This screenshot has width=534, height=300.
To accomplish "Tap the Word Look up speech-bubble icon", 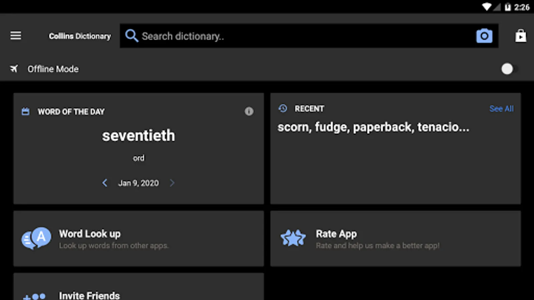I will tap(36, 238).
